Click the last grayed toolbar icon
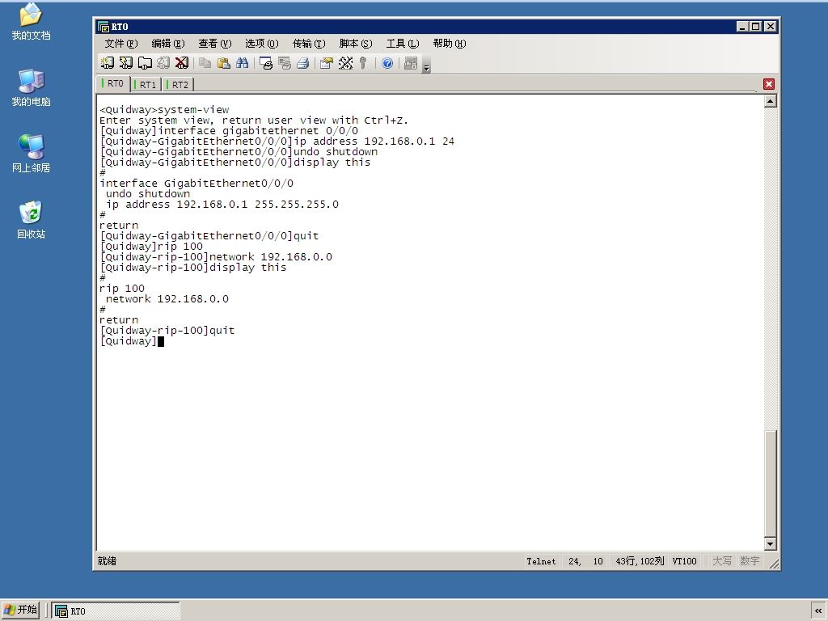 click(410, 63)
